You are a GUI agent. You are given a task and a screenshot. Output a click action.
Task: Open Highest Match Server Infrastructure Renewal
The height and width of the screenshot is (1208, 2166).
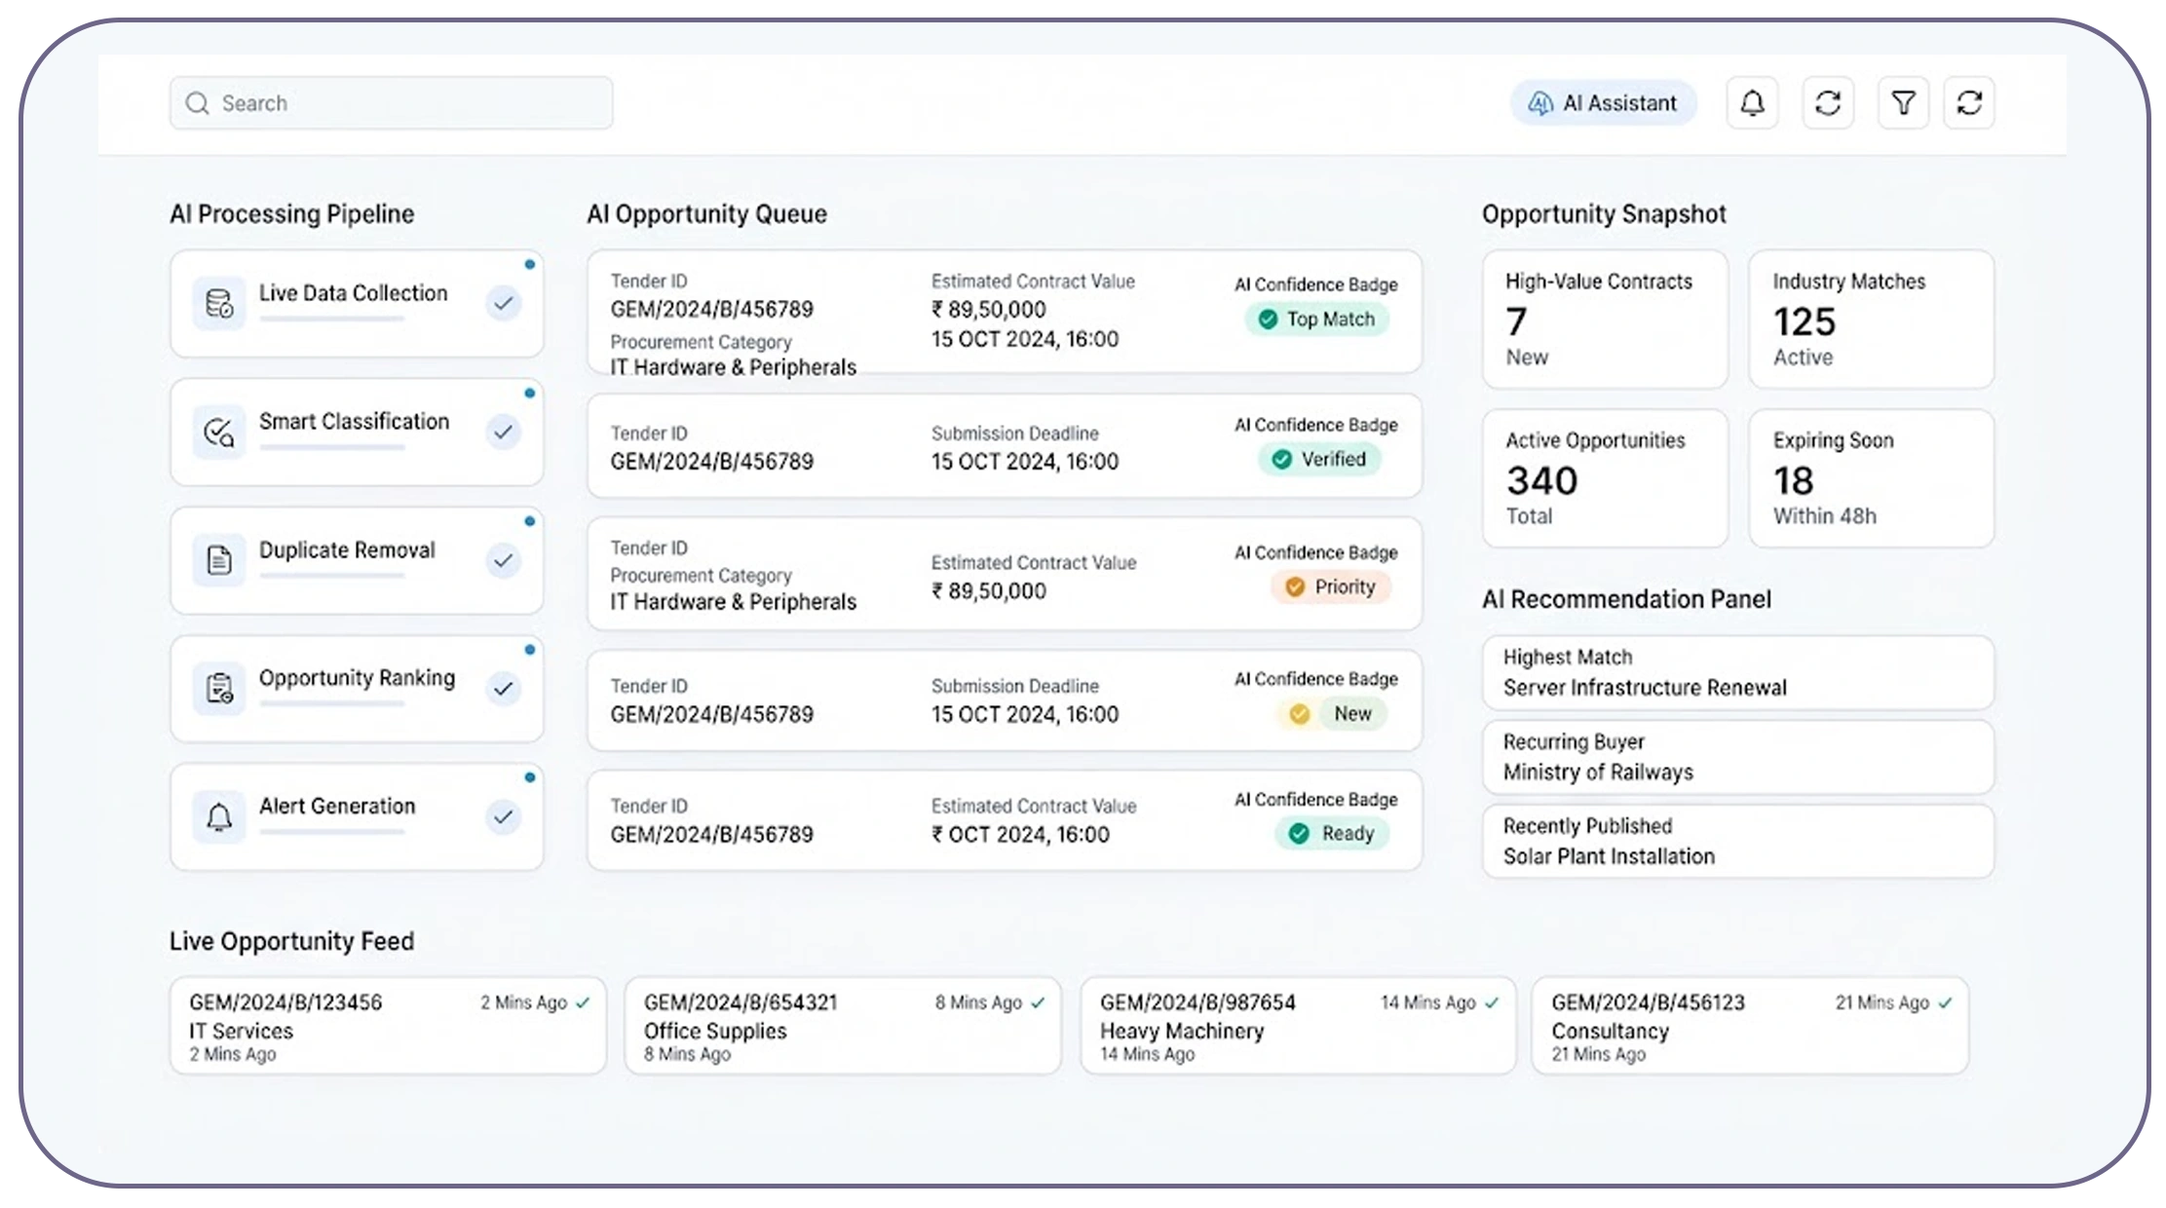point(1737,673)
